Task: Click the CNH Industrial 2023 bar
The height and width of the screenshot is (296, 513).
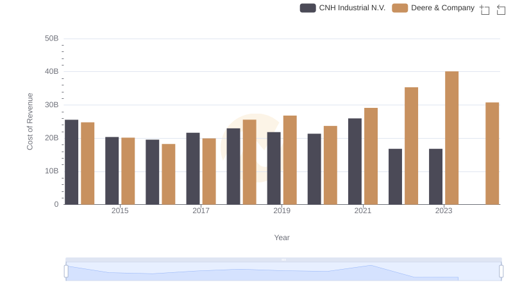Action: 436,177
